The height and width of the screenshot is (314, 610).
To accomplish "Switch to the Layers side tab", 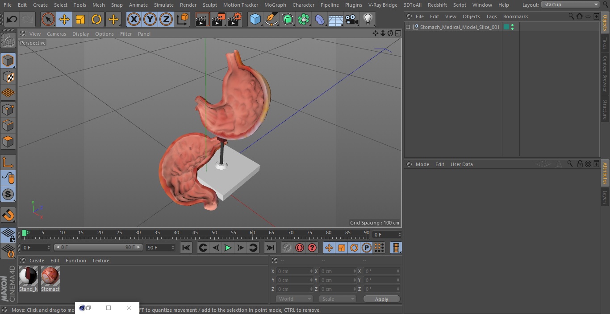I will [605, 197].
